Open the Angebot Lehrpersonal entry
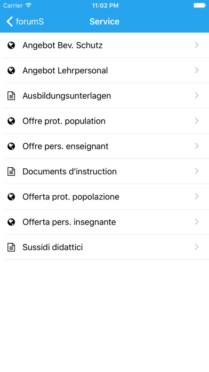The width and height of the screenshot is (209, 372). (x=107, y=71)
